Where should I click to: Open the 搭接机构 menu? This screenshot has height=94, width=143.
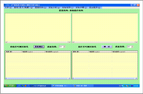[x=41, y=7]
